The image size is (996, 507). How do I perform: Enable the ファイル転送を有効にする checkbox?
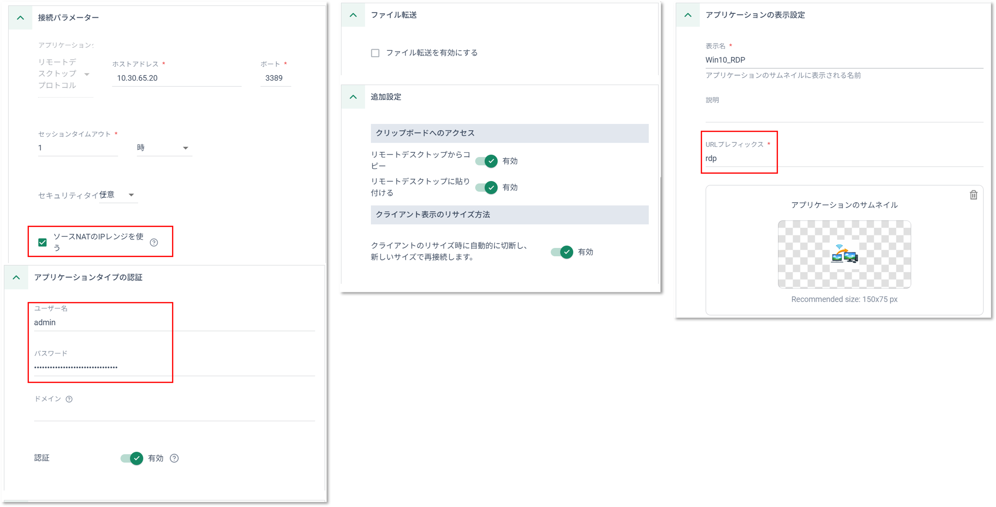tap(375, 52)
